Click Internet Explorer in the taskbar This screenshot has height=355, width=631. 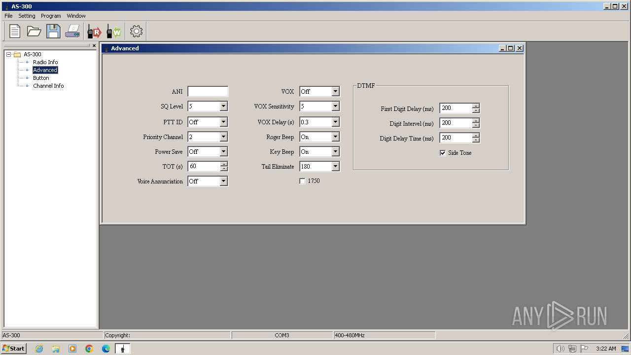[39, 349]
